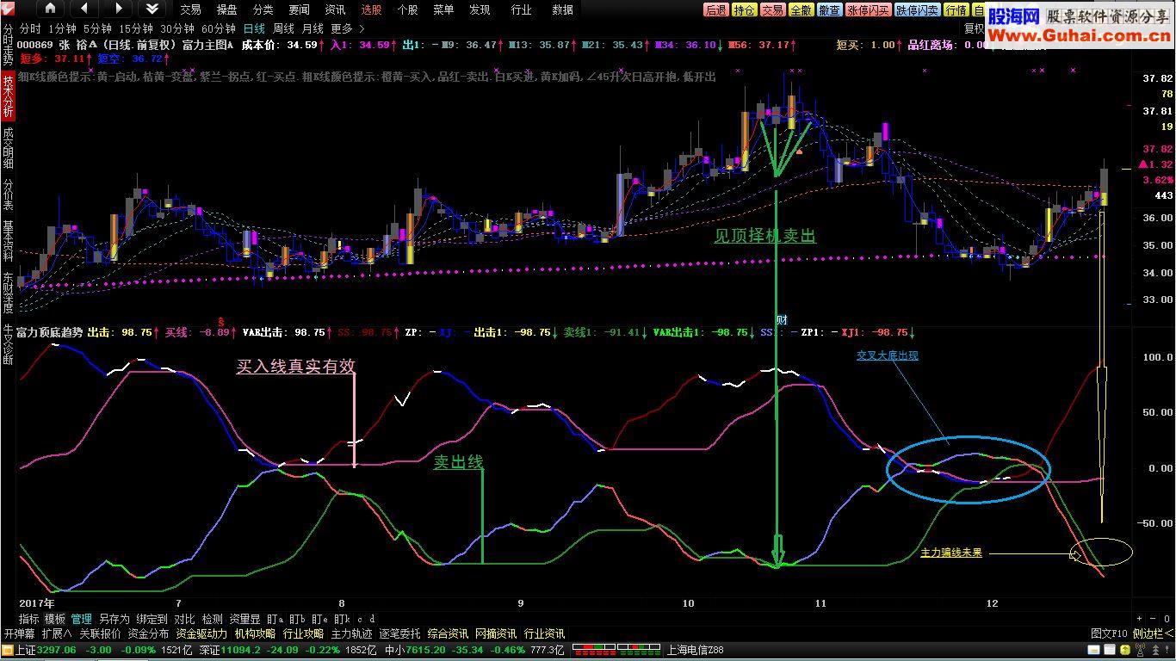Open the 资讯 menu
1176x661 pixels.
[x=335, y=9]
